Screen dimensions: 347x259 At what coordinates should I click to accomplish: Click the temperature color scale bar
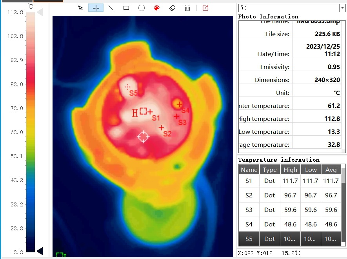31,132
